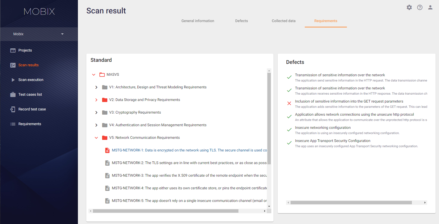This screenshot has width=439, height=224.
Task: Click the Test cases list briefcase icon
Action: click(13, 95)
